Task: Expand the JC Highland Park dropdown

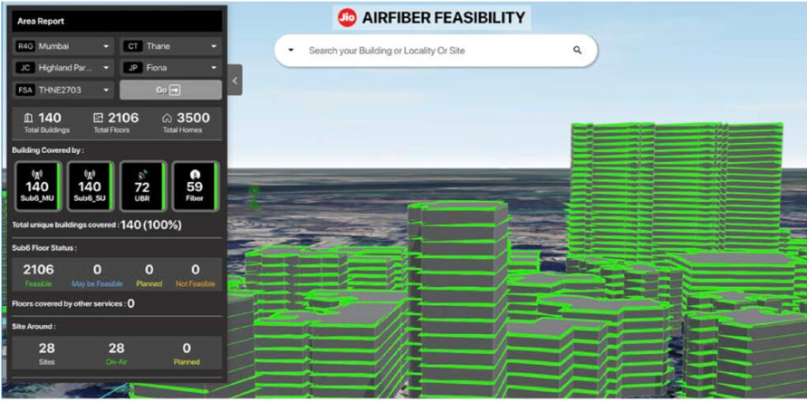Action: click(63, 68)
